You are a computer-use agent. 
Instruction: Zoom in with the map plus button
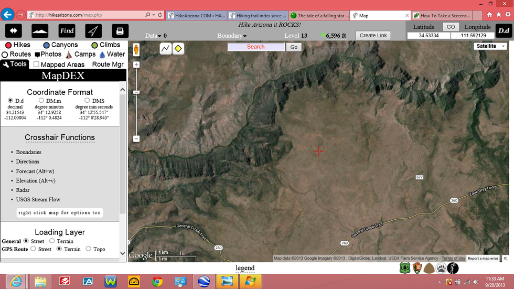136,65
